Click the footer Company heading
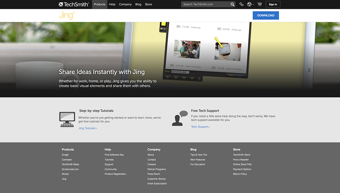 154,150
